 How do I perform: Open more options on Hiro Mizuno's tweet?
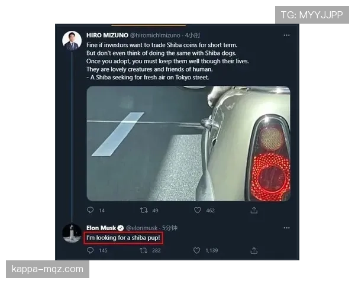(286, 35)
